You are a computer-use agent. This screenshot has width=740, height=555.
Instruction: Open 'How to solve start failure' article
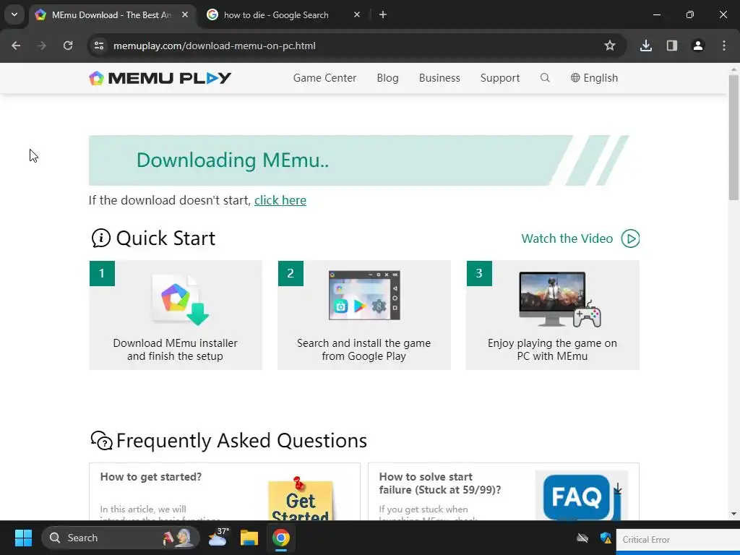pyautogui.click(x=440, y=483)
